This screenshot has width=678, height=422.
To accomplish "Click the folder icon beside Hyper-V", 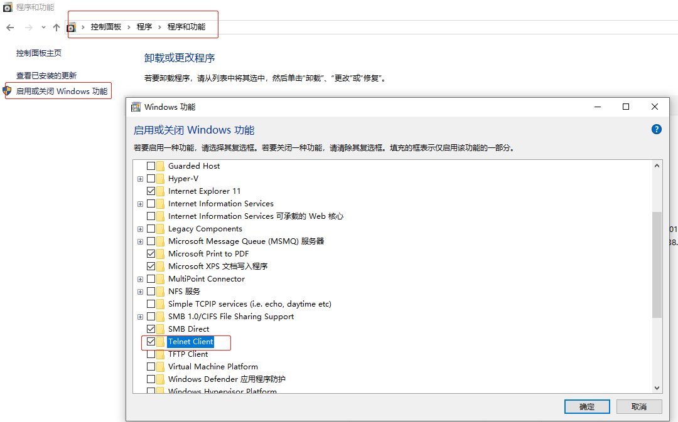I will pos(161,178).
